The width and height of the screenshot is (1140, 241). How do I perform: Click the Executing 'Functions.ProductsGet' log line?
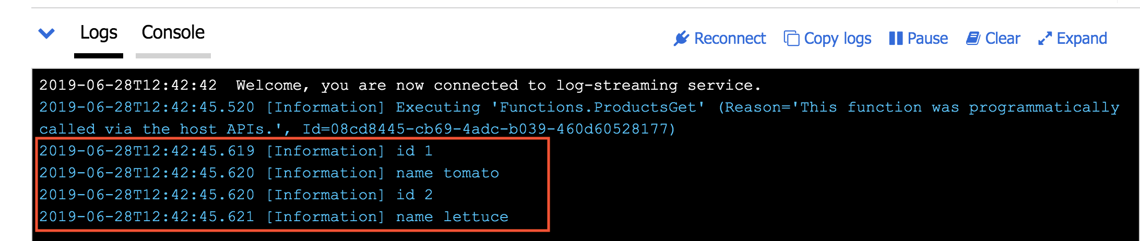579,107
